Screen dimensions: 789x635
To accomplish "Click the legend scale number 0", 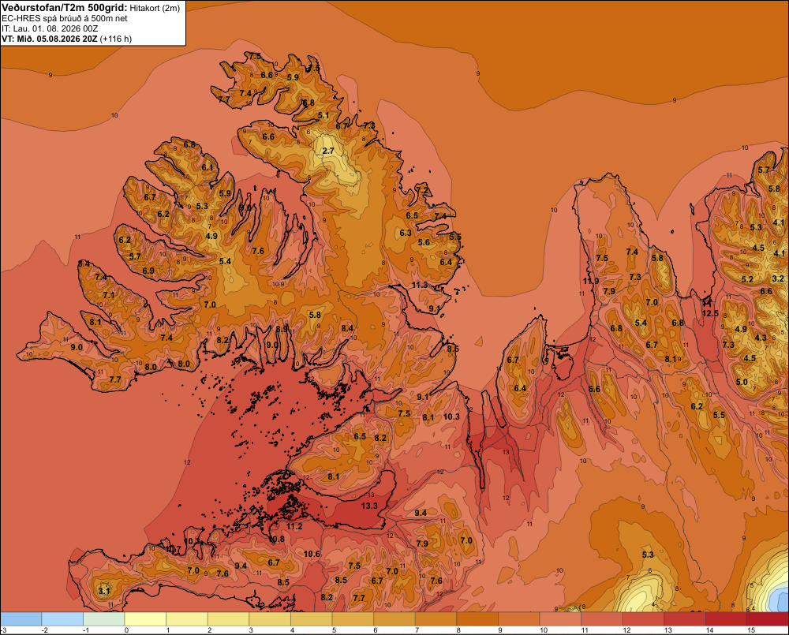I will (126, 630).
